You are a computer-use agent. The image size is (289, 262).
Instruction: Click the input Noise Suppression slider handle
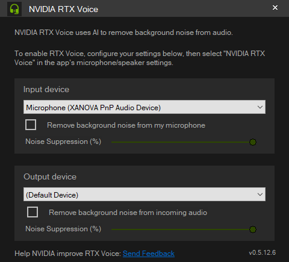tap(253, 142)
